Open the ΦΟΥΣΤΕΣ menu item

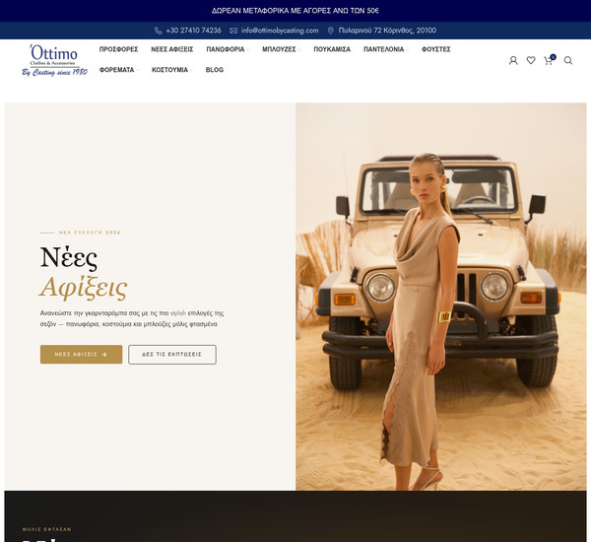coord(436,49)
